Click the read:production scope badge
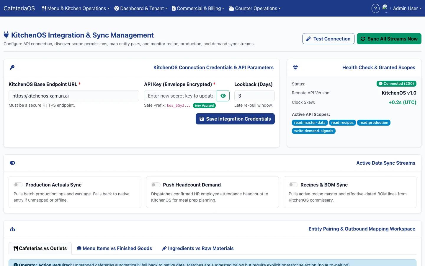 point(374,123)
